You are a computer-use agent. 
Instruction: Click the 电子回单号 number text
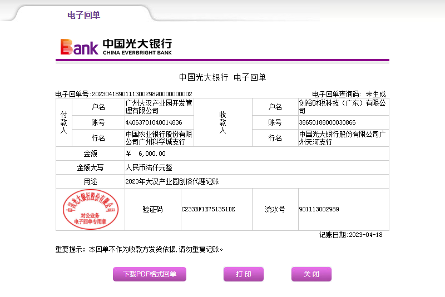pyautogui.click(x=123, y=94)
